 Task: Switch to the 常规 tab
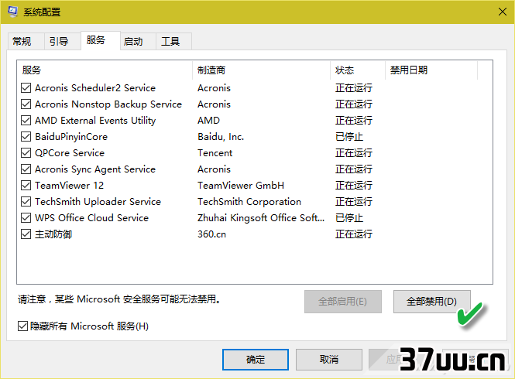26,41
